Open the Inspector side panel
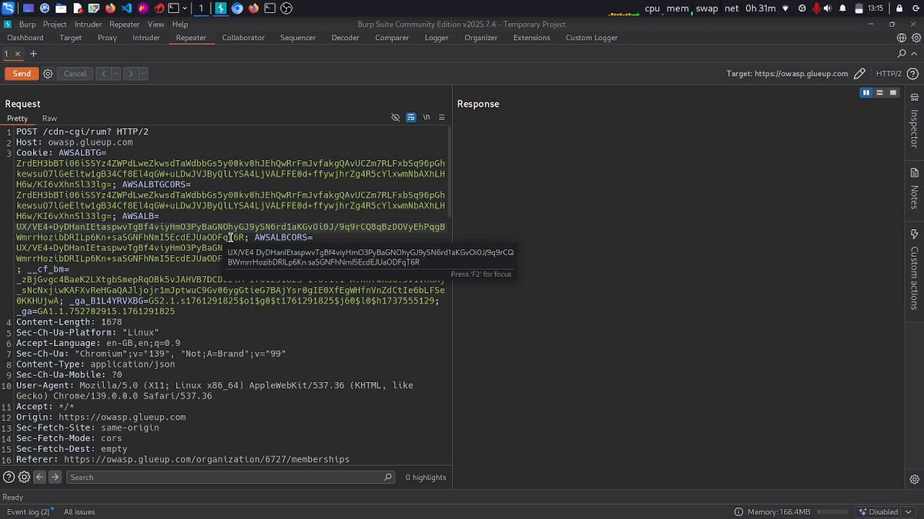Screen dimensions: 924x519 (915, 121)
